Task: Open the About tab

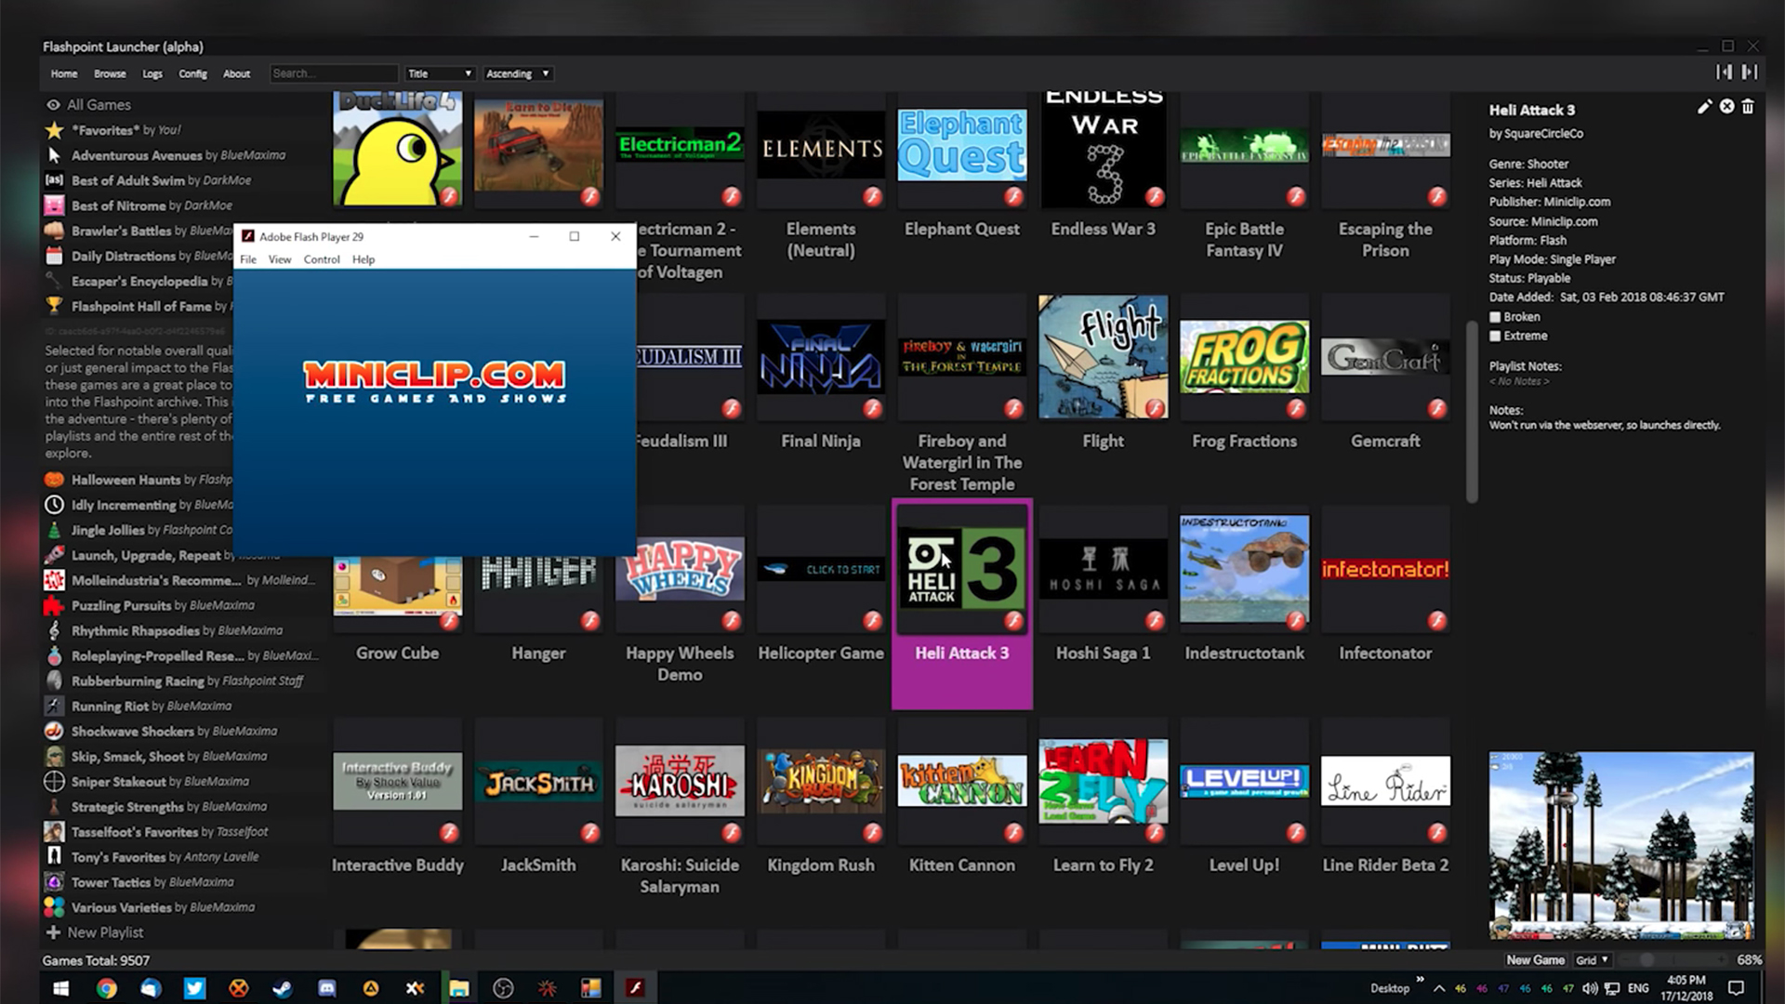Action: point(236,73)
